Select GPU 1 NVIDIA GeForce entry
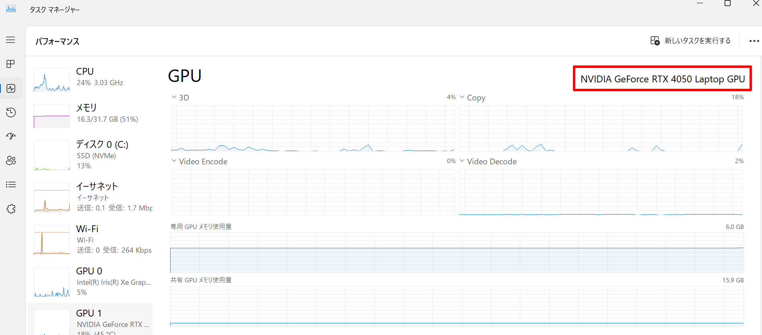Viewport: 762px width, 335px height. click(x=91, y=320)
